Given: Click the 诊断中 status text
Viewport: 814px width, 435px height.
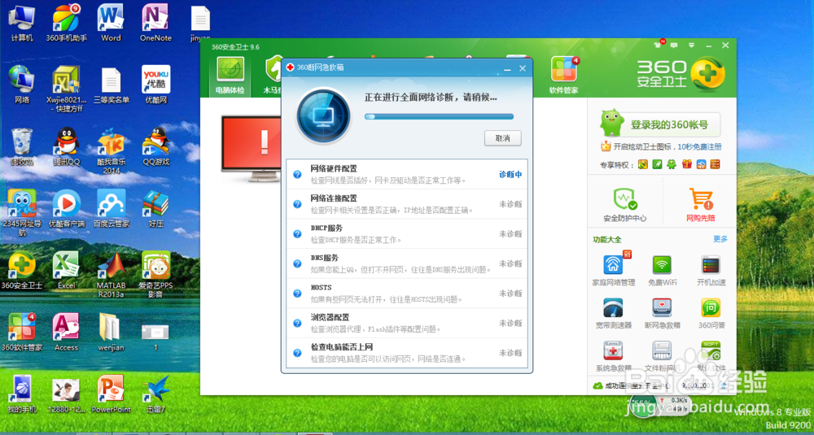Looking at the screenshot, I should 510,175.
